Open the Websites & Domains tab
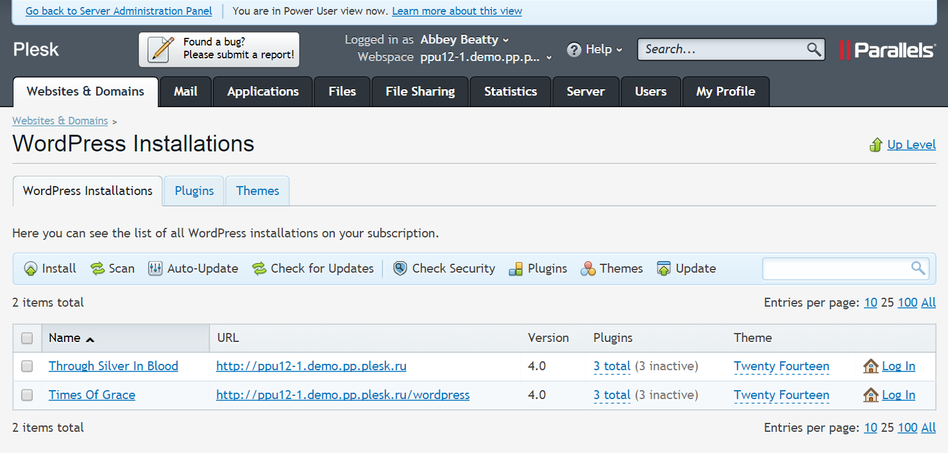Image resolution: width=948 pixels, height=453 pixels. click(x=85, y=92)
